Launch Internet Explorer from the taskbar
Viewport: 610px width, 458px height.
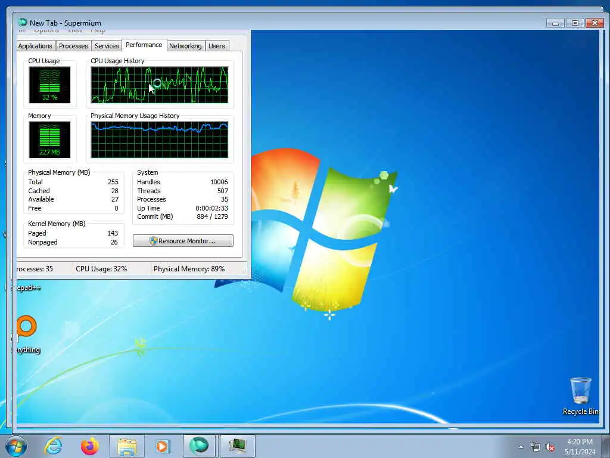click(x=53, y=446)
